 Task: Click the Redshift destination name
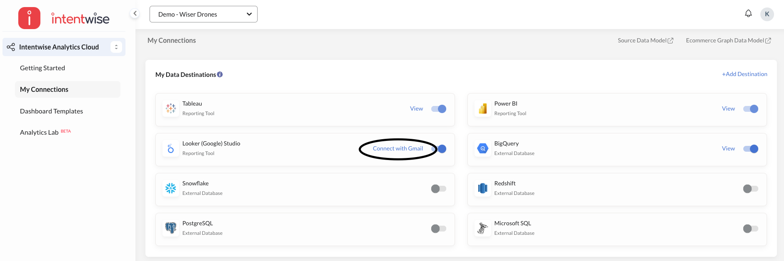tap(505, 183)
